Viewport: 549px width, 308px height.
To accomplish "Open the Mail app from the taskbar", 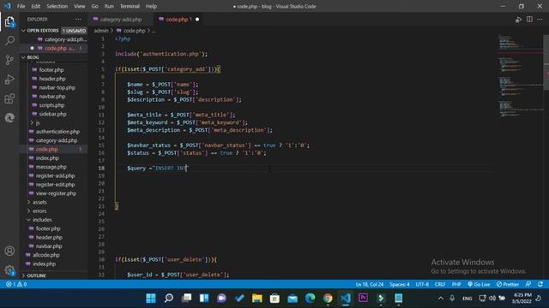I will (x=293, y=299).
